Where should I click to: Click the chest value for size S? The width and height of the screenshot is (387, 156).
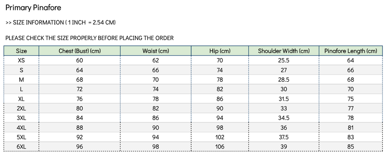coord(79,70)
